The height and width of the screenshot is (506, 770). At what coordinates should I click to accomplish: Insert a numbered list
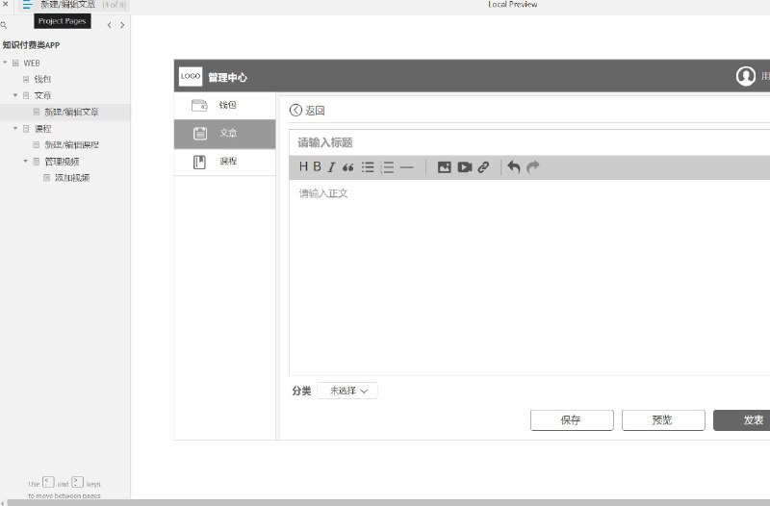click(x=388, y=167)
